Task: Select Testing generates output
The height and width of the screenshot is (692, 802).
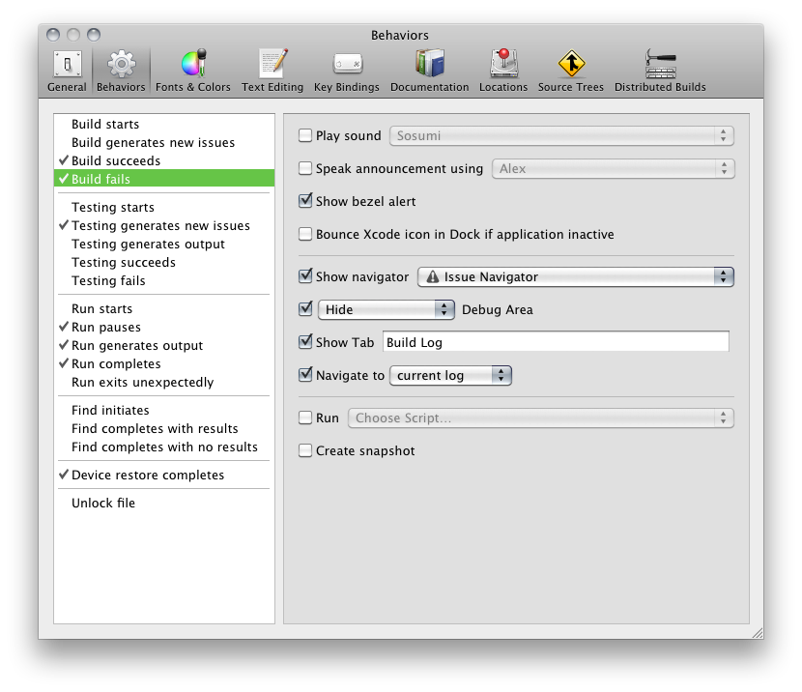Action: point(164,245)
